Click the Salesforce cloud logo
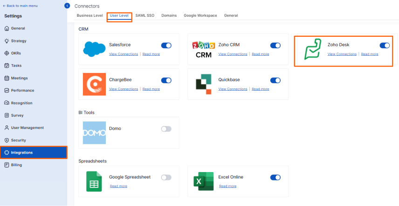 tap(95, 49)
